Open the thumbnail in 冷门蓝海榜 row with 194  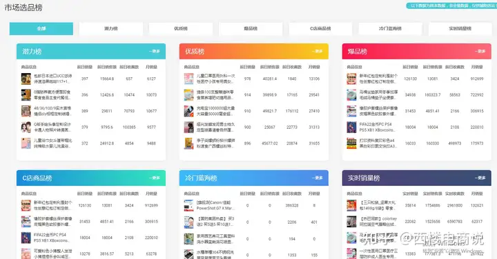pyautogui.click(x=189, y=239)
